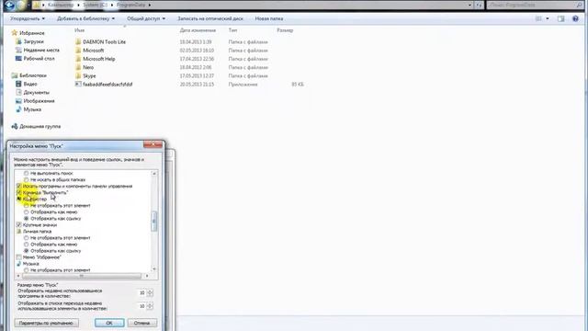Viewport: 588px width, 331px height.
Task: Select the Skype folder icon
Action: pos(78,75)
